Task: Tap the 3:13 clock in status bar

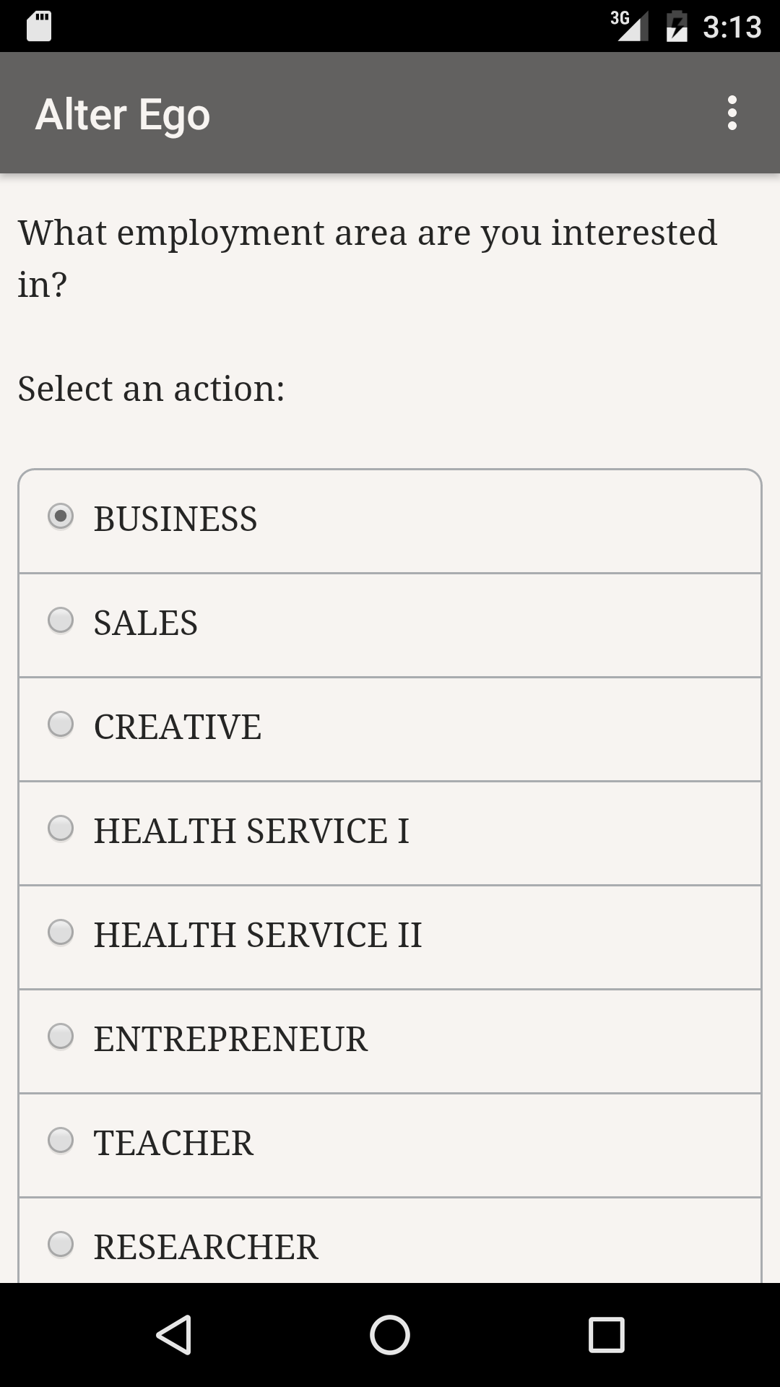Action: pyautogui.click(x=732, y=27)
